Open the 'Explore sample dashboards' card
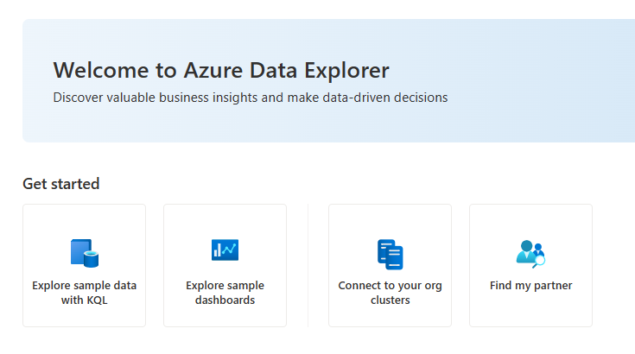This screenshot has width=635, height=354. pyautogui.click(x=225, y=265)
